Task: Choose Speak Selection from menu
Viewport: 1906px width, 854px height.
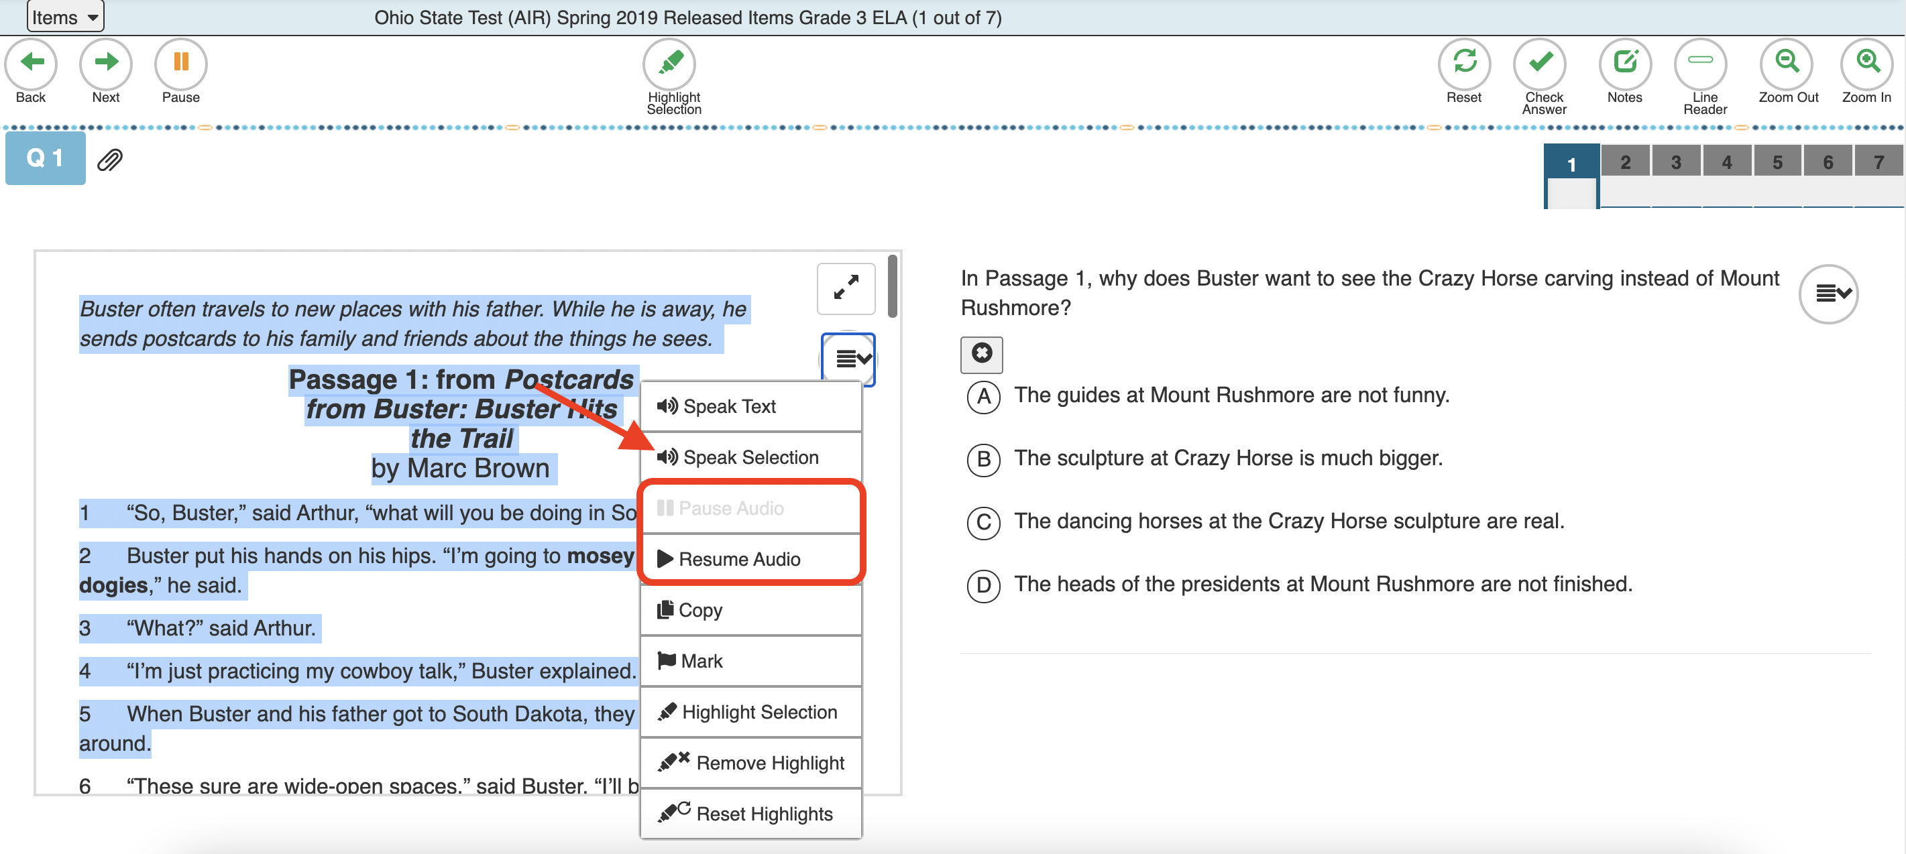Action: click(x=750, y=458)
